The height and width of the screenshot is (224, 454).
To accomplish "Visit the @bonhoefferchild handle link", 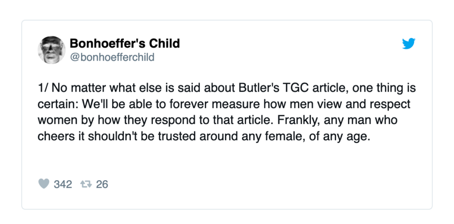I will pyautogui.click(x=112, y=57).
